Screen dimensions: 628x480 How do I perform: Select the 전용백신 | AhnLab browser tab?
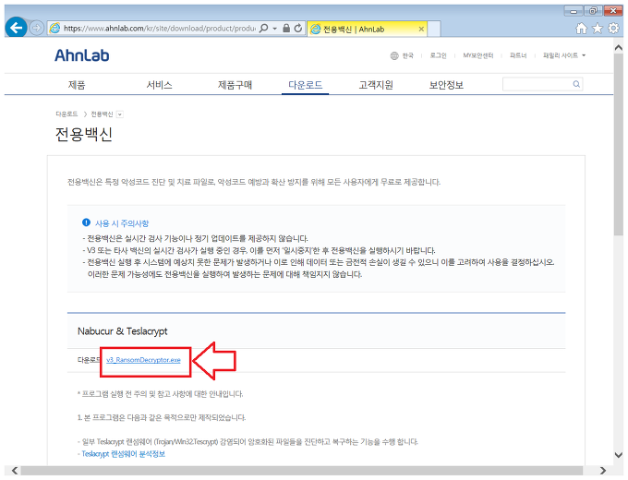(368, 29)
